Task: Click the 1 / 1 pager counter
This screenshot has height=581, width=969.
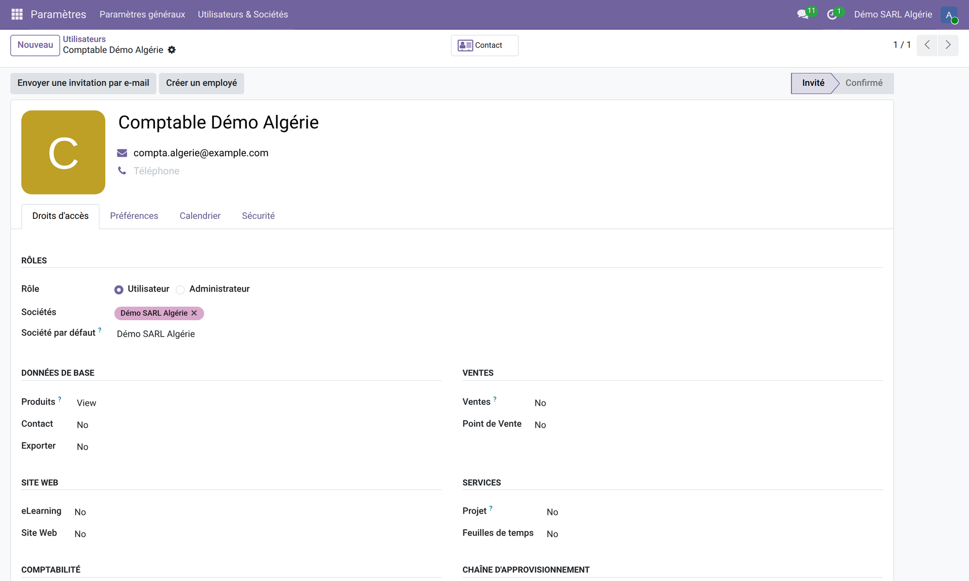Action: (x=902, y=45)
